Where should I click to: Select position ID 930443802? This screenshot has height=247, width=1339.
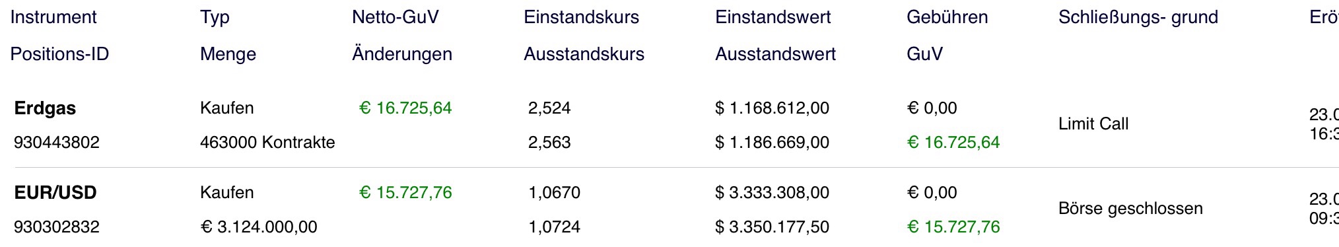[57, 143]
